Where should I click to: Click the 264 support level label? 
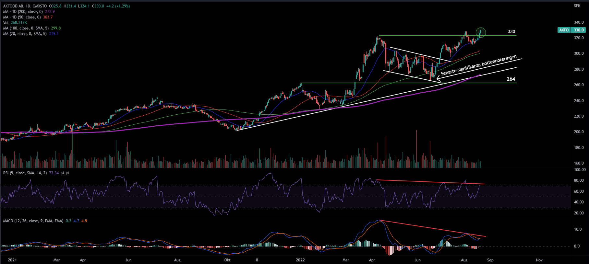(511, 79)
